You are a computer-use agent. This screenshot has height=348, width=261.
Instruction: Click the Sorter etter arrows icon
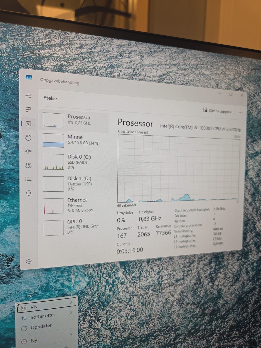coord(24,318)
